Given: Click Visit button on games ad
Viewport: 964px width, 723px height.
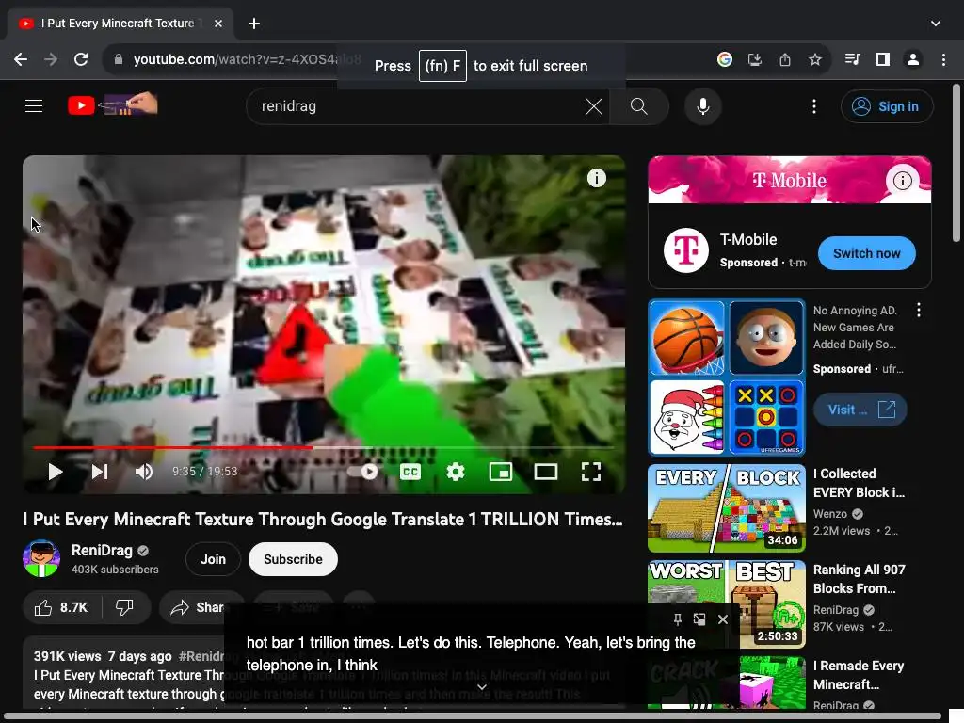Looking at the screenshot, I should point(860,410).
